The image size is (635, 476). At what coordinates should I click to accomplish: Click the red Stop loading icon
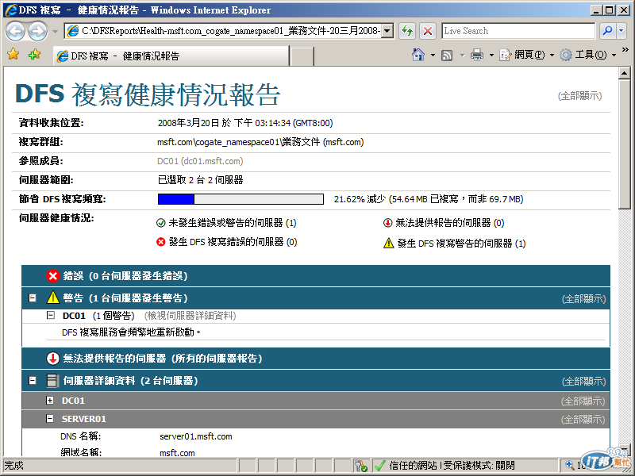point(427,31)
